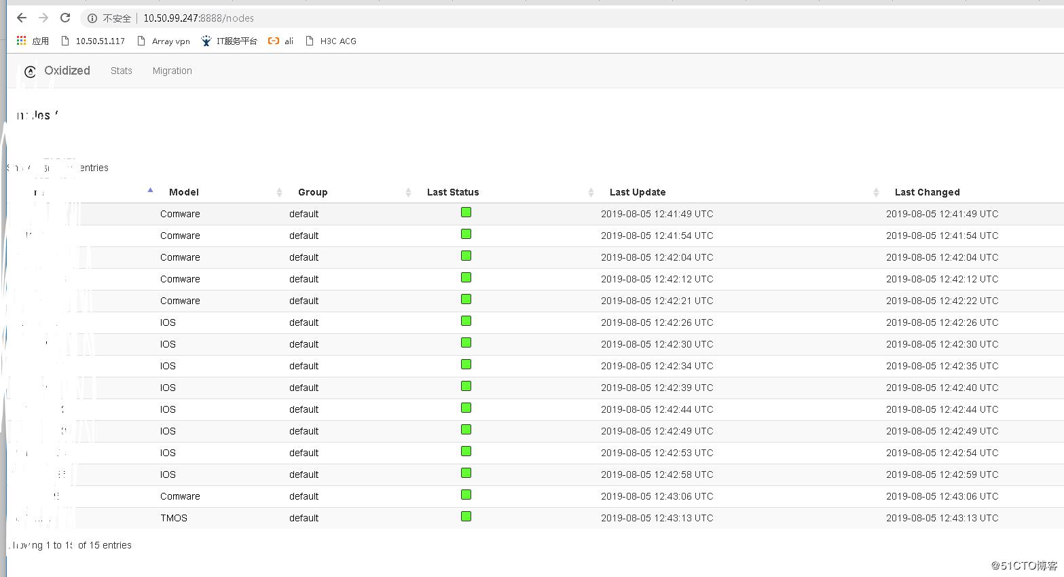
Task: Open the IT服务平台 bookmark
Action: tap(230, 41)
